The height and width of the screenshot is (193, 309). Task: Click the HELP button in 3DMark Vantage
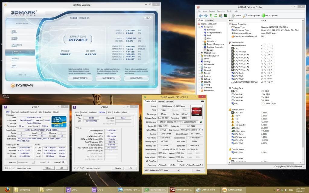click(148, 18)
